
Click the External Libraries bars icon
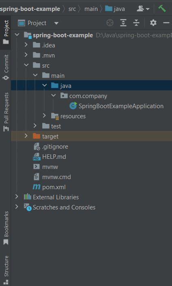coord(28,196)
